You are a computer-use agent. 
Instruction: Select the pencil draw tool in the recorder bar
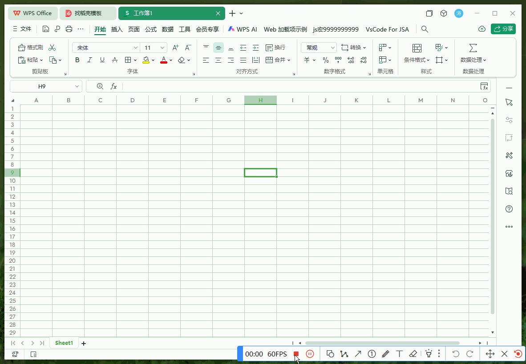coord(385,354)
